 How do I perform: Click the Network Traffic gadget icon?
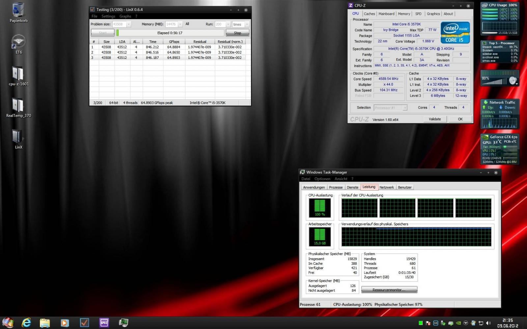pyautogui.click(x=485, y=102)
